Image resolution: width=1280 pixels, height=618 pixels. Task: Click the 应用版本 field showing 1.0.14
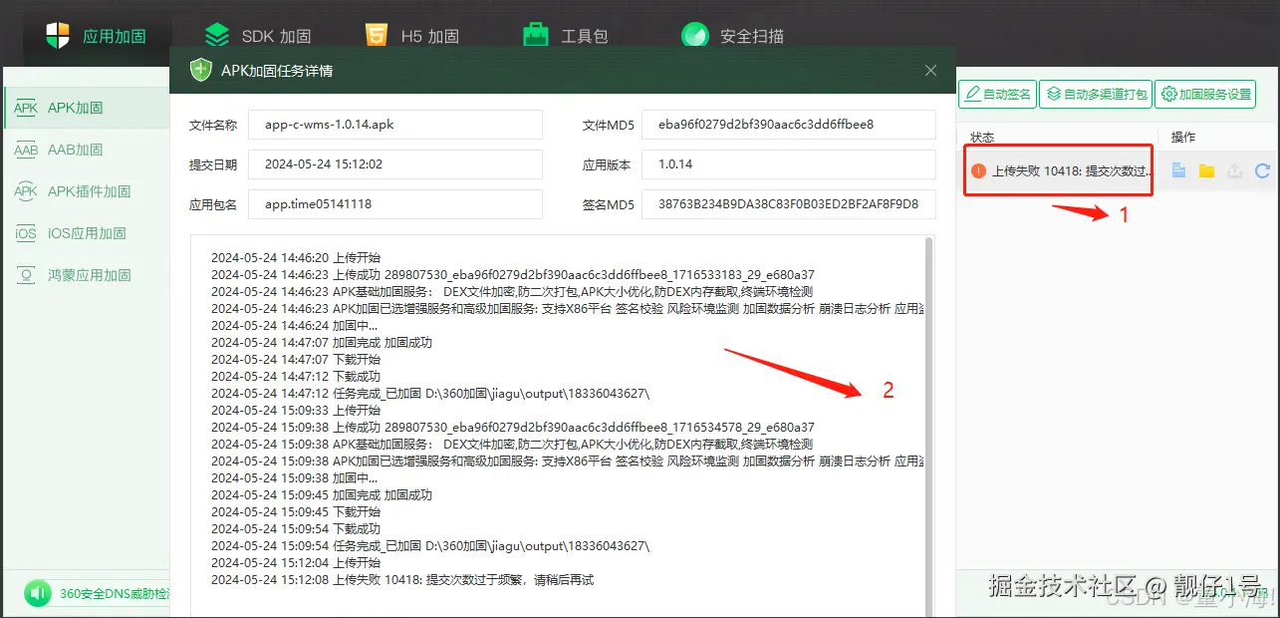click(789, 164)
